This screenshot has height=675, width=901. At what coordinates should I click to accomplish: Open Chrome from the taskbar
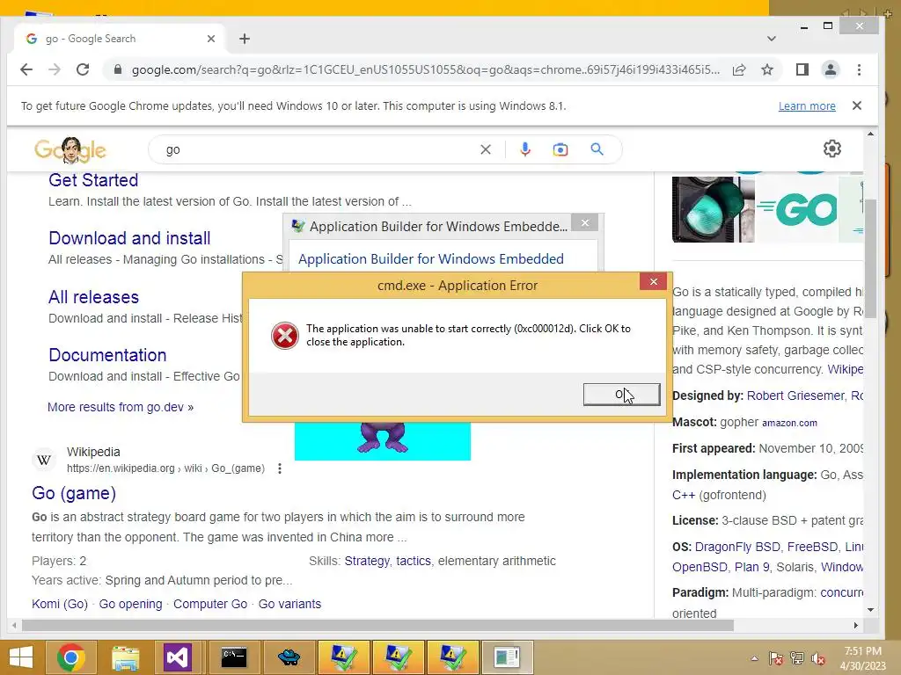point(71,657)
